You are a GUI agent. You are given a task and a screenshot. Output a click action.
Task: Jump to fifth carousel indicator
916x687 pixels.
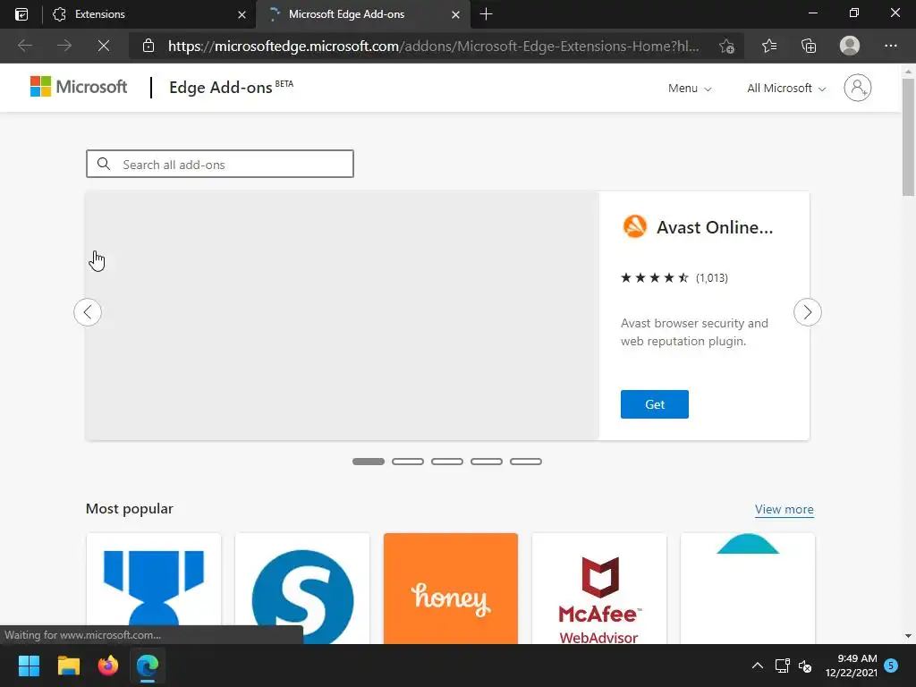pyautogui.click(x=526, y=462)
